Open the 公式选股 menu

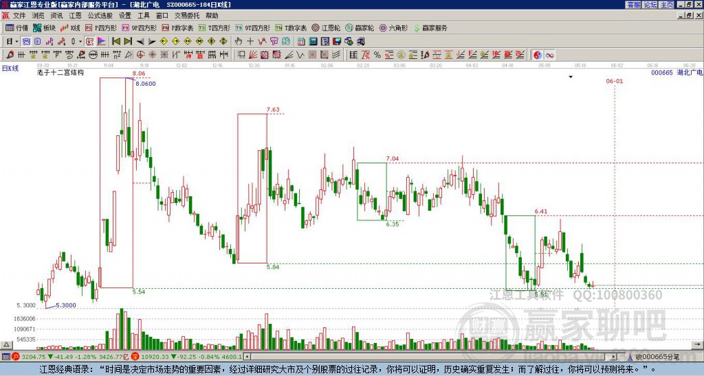100,16
